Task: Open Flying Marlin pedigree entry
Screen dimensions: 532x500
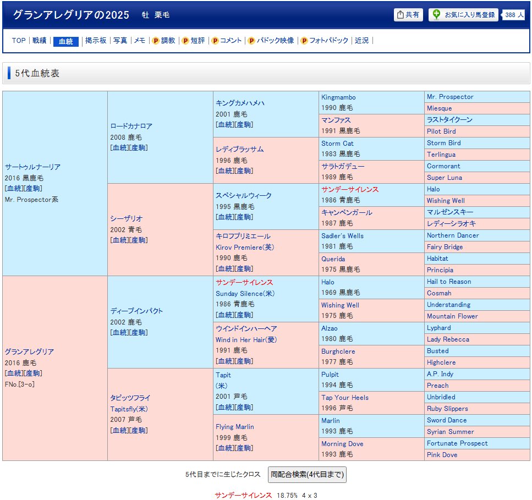Action: pos(235,427)
